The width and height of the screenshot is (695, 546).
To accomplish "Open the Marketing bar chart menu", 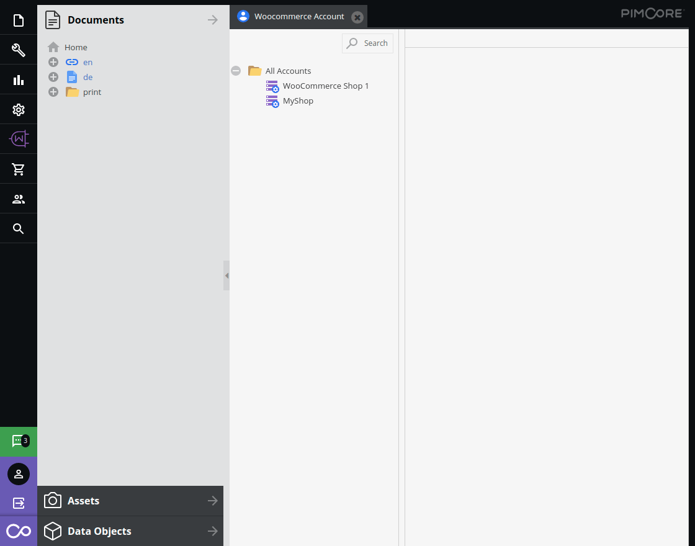I will (19, 80).
